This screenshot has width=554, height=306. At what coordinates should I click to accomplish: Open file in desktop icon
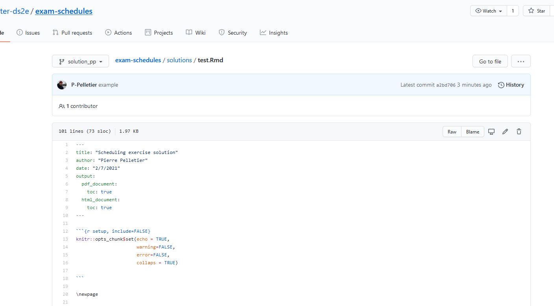tap(491, 132)
